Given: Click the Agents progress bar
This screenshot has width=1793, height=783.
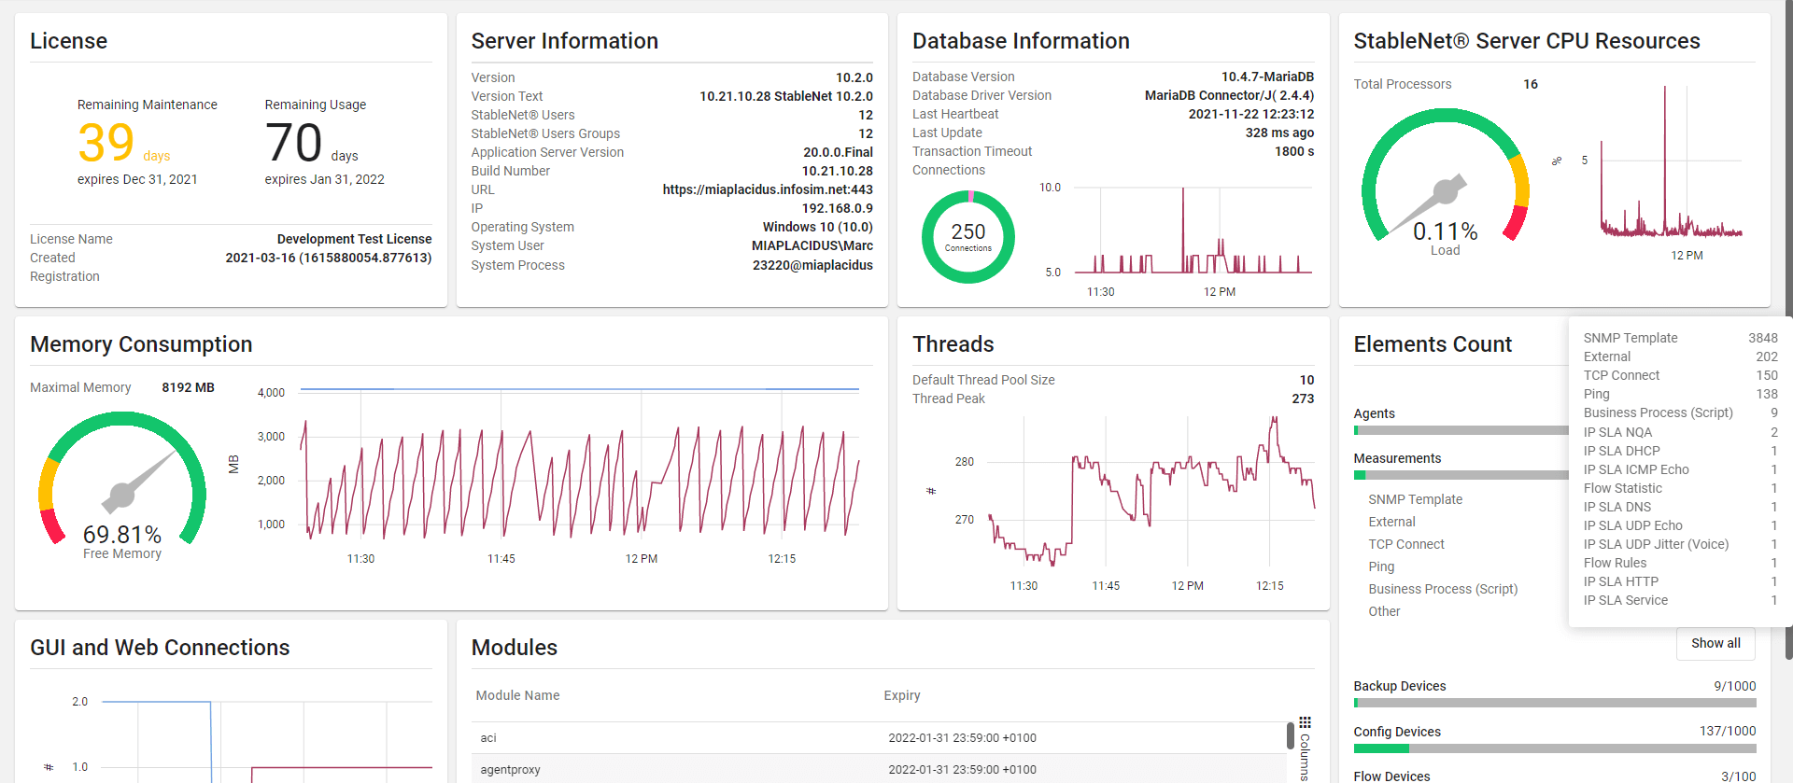Looking at the screenshot, I should click(1461, 430).
